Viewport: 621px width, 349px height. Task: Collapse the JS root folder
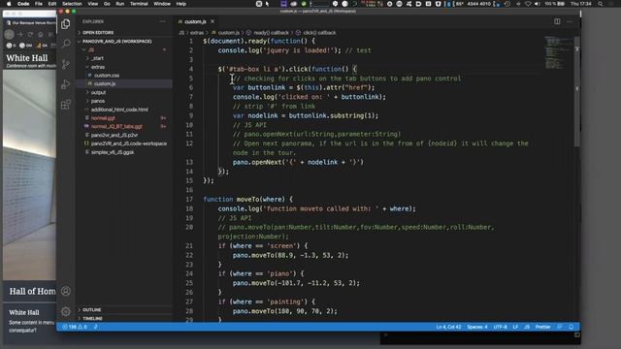click(x=91, y=49)
